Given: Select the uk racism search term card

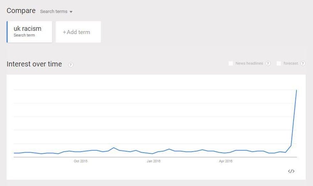Looking at the screenshot, I should 30,32.
